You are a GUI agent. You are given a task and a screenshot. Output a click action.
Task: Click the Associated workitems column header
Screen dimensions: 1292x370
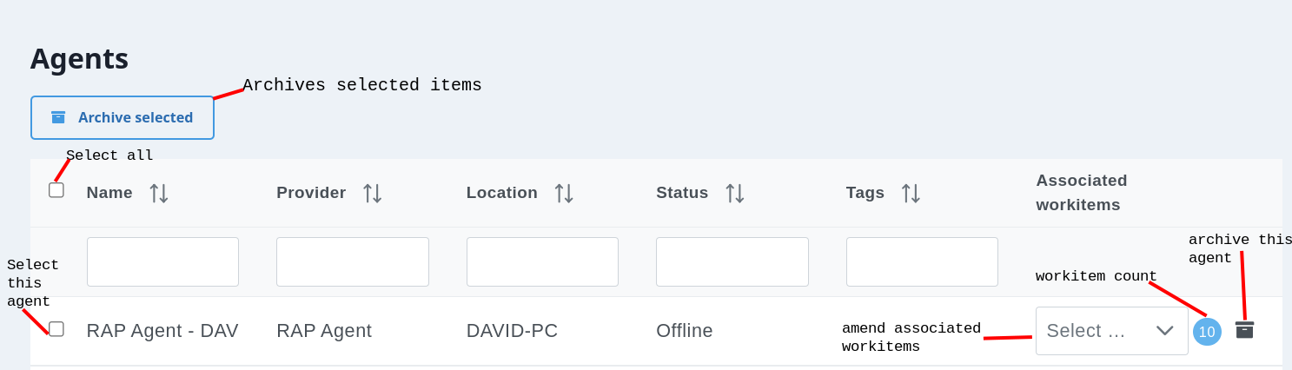point(1081,193)
